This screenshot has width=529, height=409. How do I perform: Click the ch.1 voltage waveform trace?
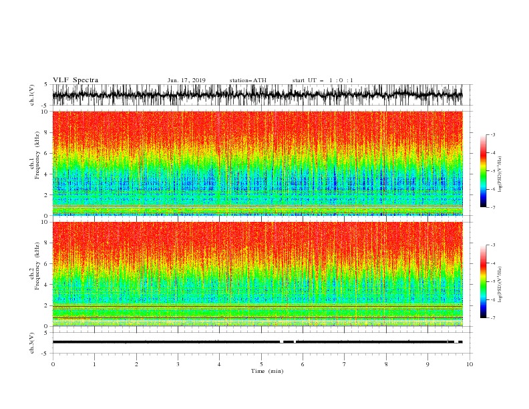tap(257, 95)
